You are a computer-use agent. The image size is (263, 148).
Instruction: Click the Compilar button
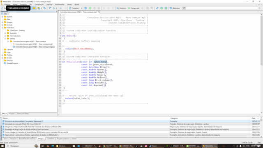[74, 8]
